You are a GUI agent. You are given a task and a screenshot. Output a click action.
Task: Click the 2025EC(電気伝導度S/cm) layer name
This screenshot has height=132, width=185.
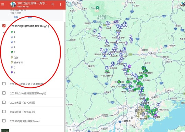[25, 121]
